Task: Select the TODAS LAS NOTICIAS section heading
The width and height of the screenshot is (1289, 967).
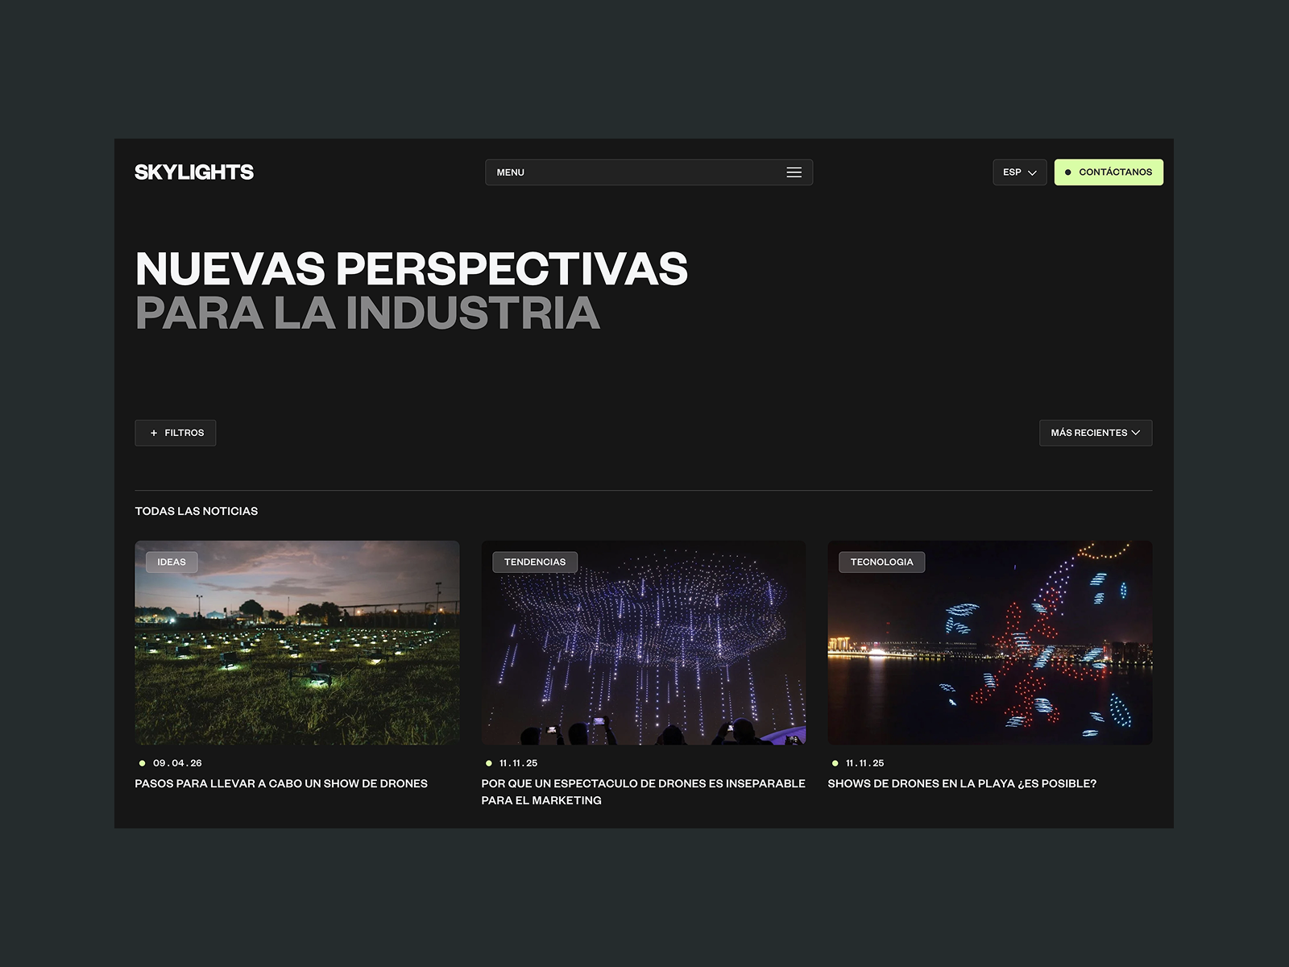Action: tap(196, 511)
